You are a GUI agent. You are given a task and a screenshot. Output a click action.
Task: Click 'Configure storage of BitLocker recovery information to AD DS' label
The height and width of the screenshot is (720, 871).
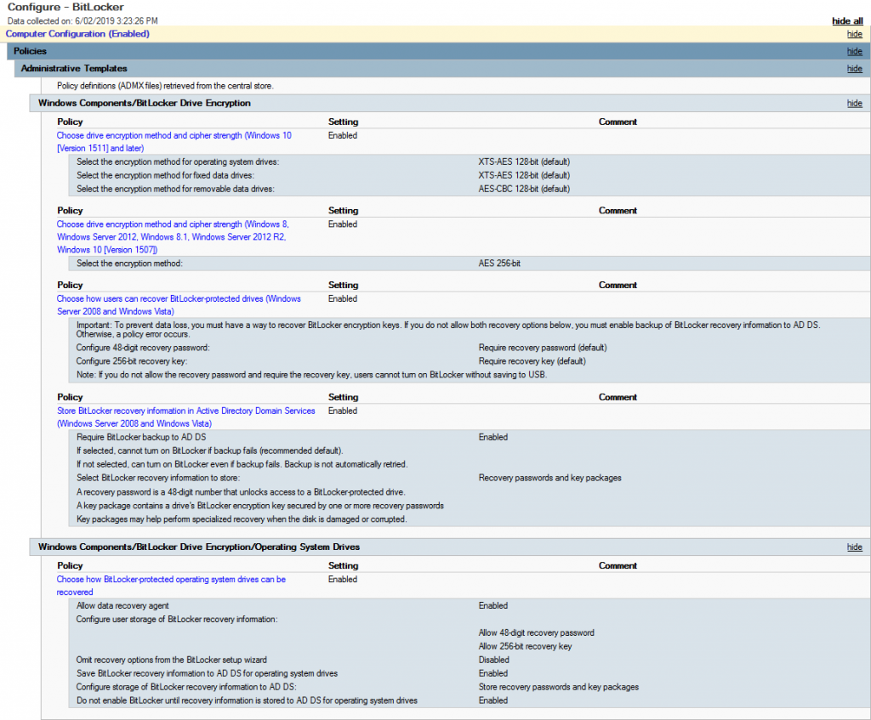click(x=186, y=687)
